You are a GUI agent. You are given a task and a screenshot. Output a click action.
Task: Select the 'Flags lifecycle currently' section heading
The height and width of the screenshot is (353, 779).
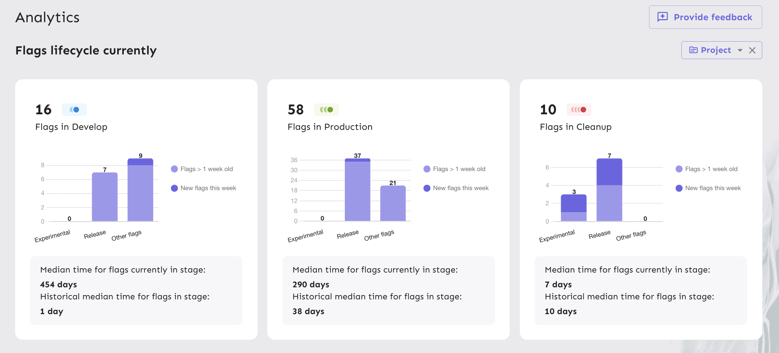coord(86,50)
